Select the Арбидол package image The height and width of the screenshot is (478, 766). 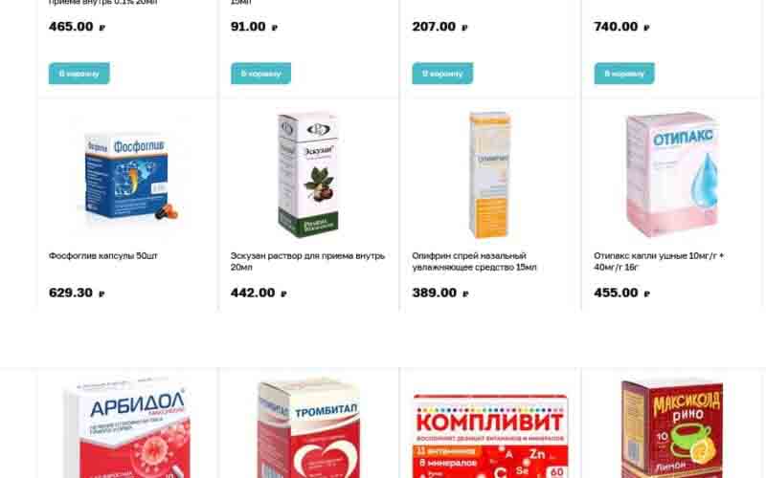point(128,426)
